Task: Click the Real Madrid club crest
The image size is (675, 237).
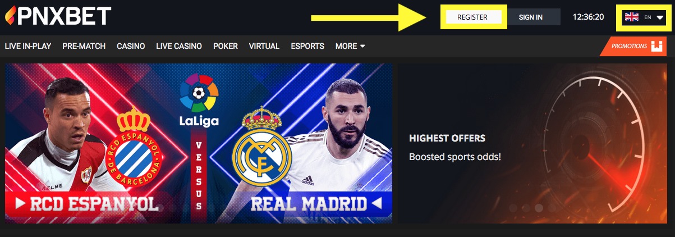Action: point(261,148)
